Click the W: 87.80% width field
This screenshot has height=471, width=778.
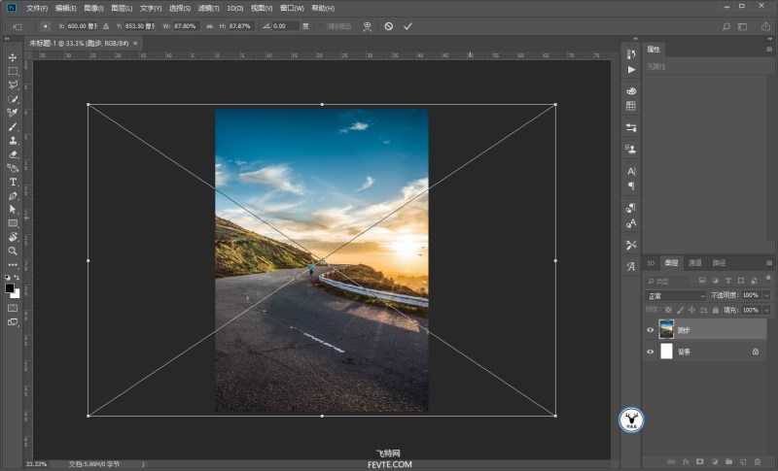pos(185,26)
